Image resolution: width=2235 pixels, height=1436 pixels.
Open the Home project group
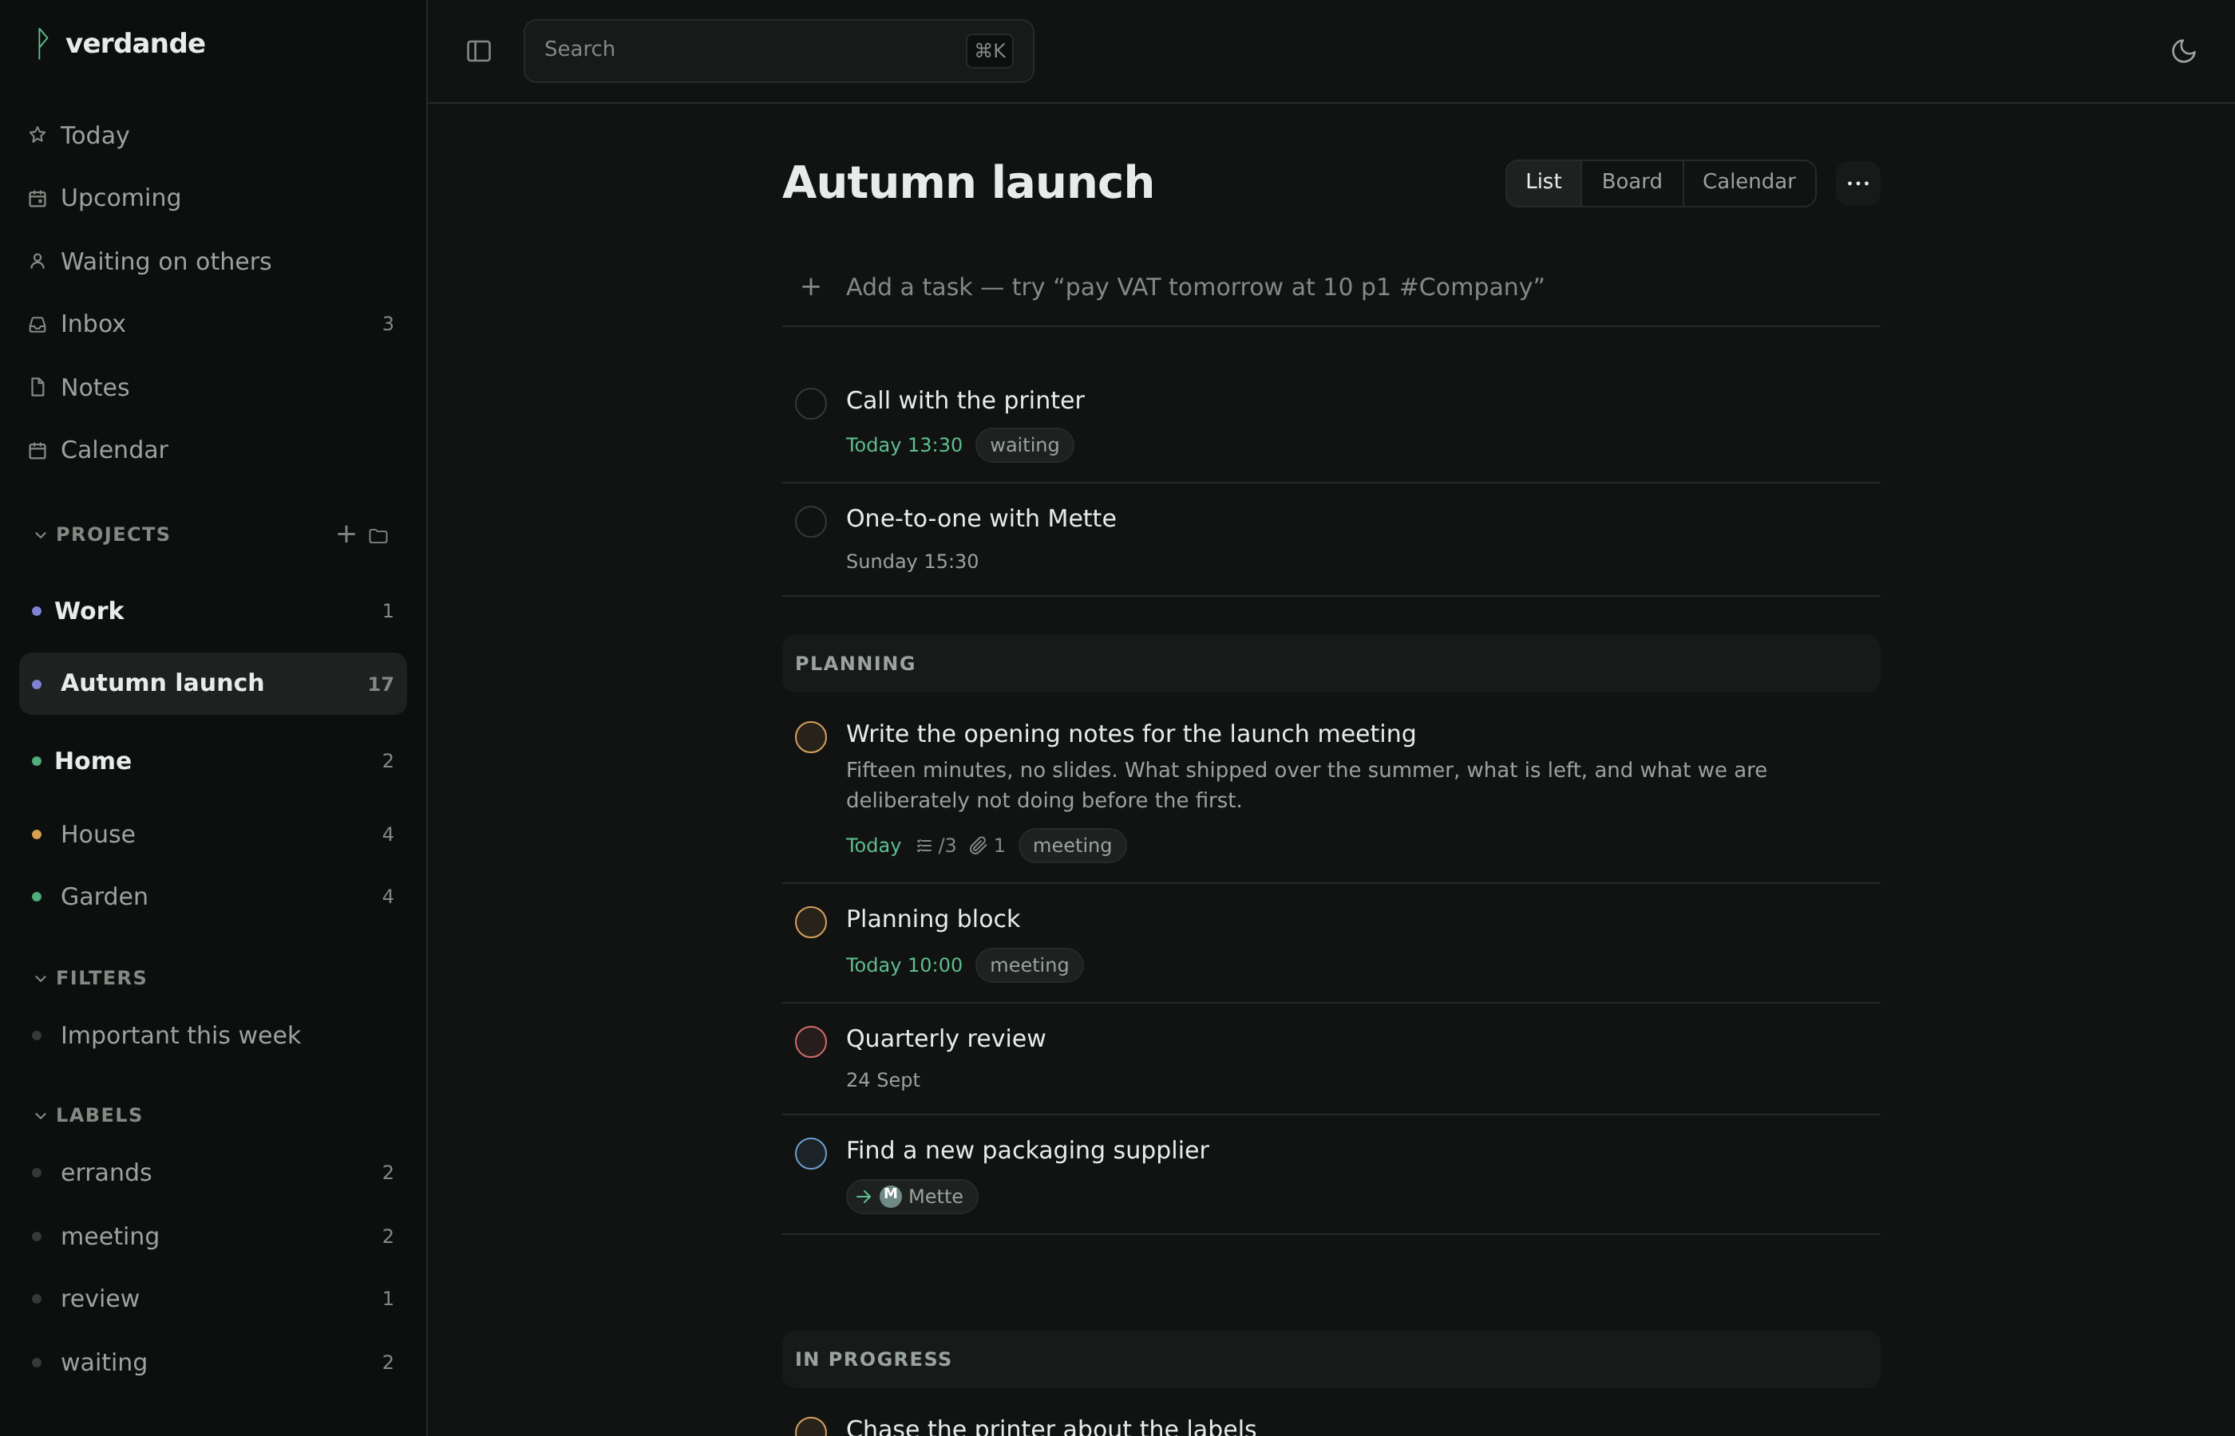tap(212, 761)
